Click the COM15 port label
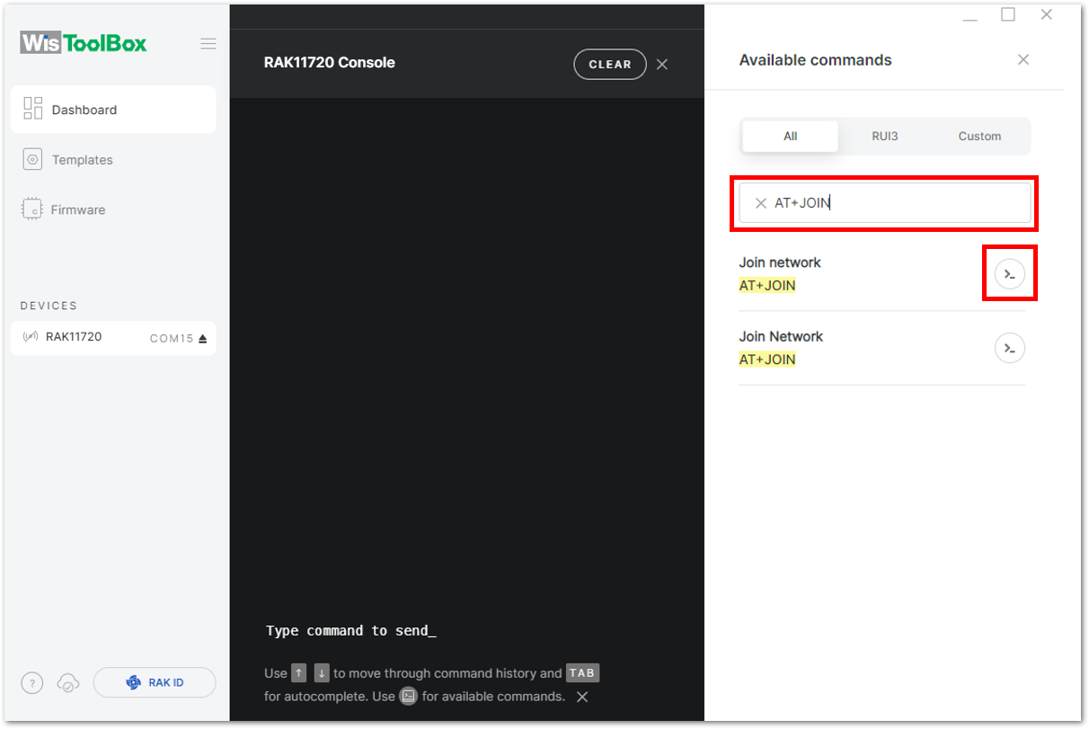1089x729 pixels. click(172, 339)
